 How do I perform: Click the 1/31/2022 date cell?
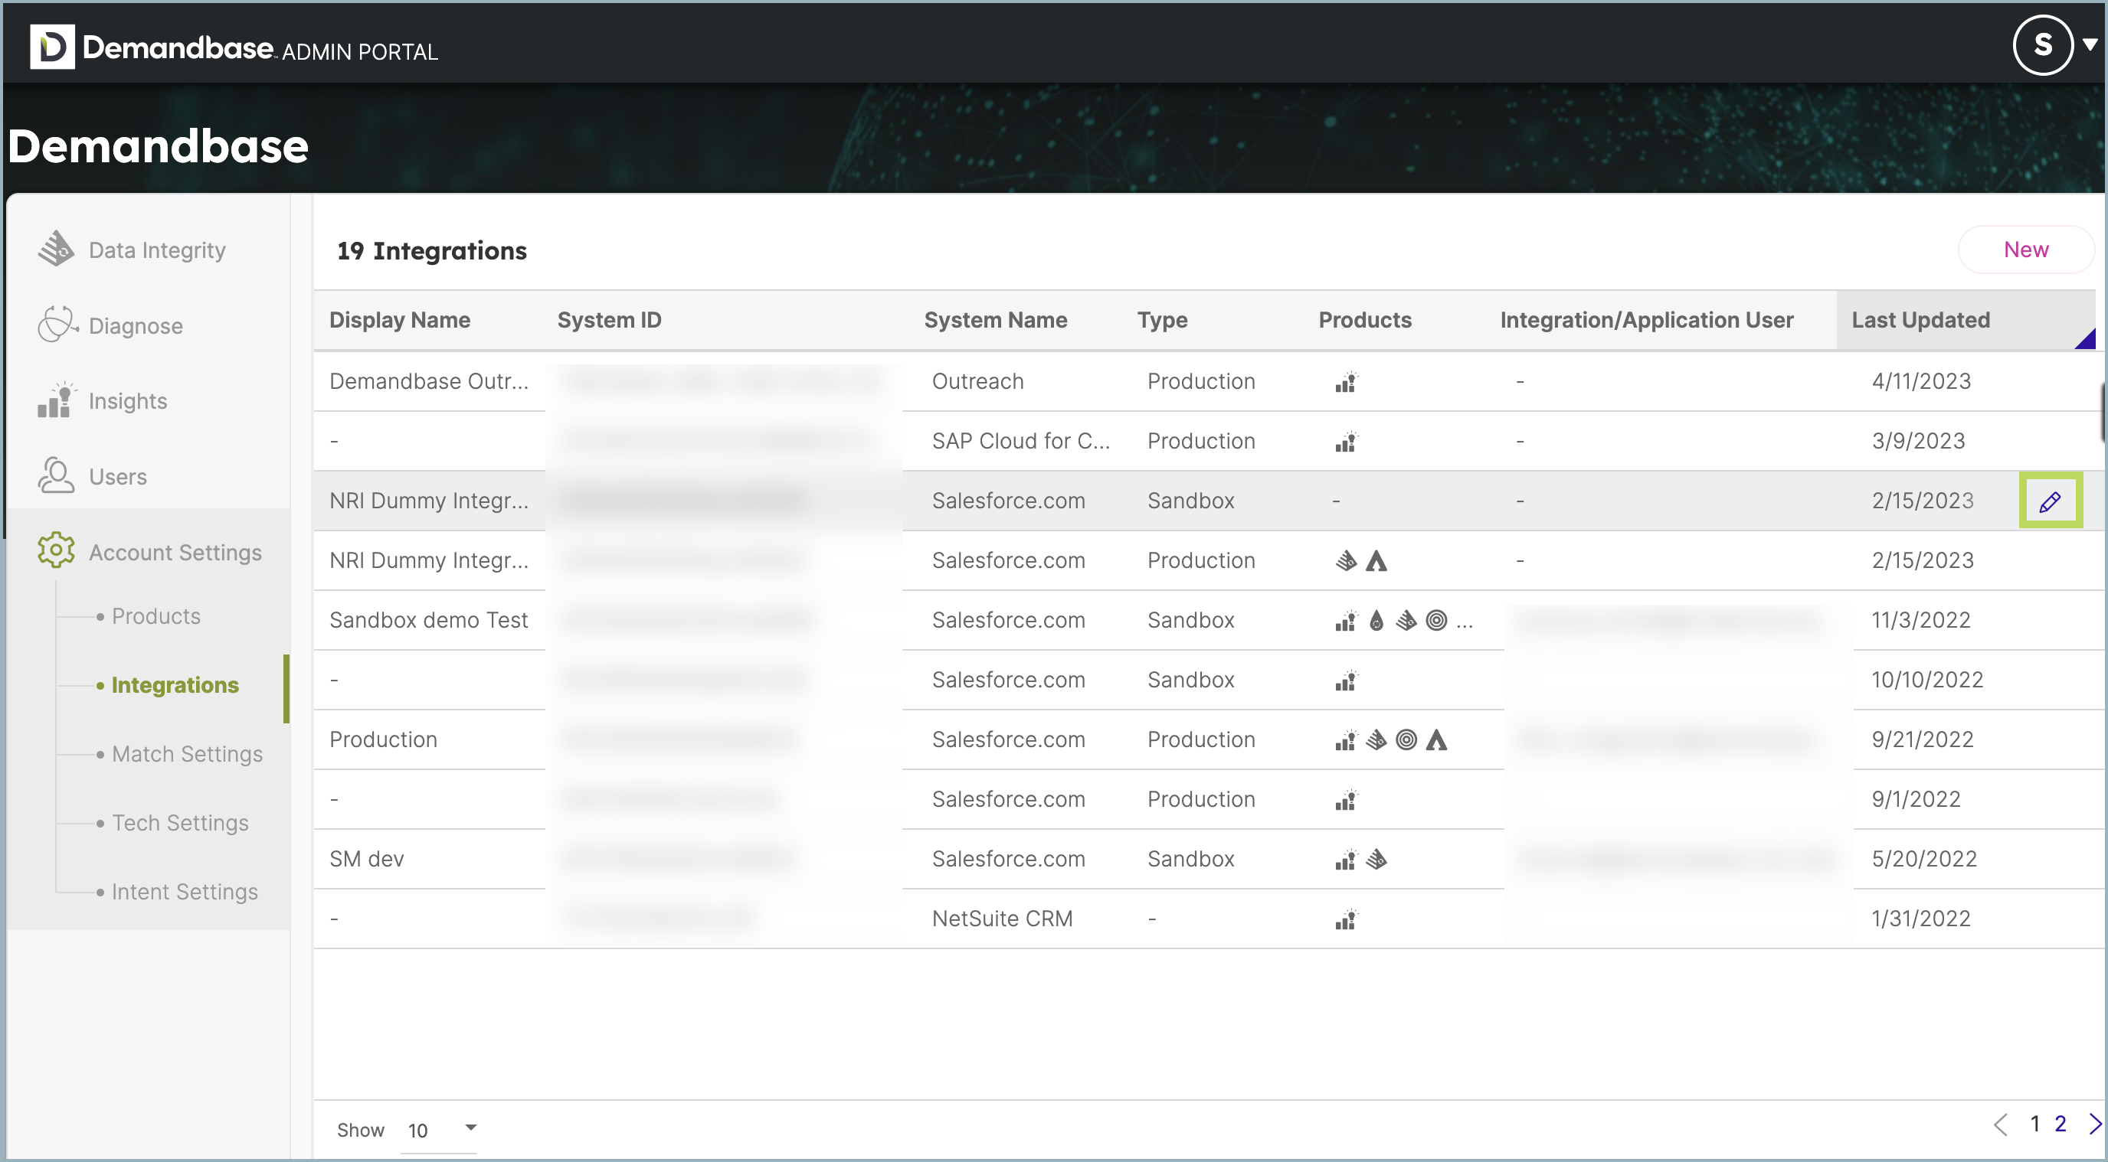pyautogui.click(x=1920, y=919)
